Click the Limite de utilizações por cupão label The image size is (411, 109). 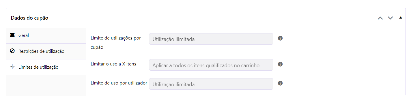click(116, 42)
